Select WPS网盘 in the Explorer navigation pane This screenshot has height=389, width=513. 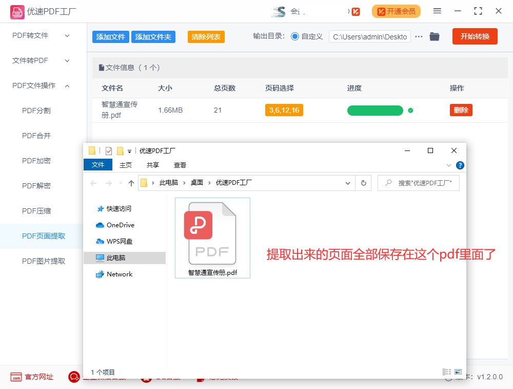click(x=114, y=241)
